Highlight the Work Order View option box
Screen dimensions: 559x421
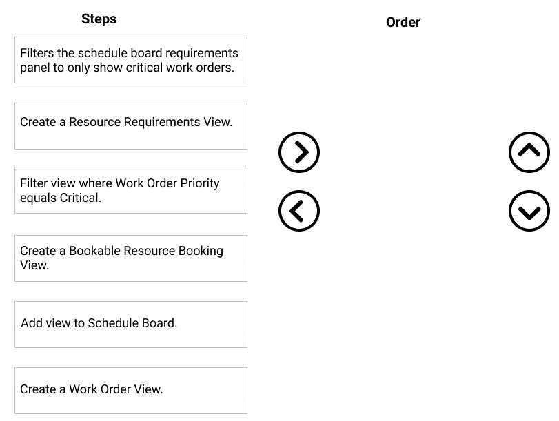pyautogui.click(x=131, y=390)
